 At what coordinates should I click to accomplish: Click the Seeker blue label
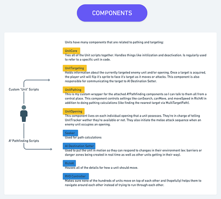pyautogui.click(x=70, y=133)
